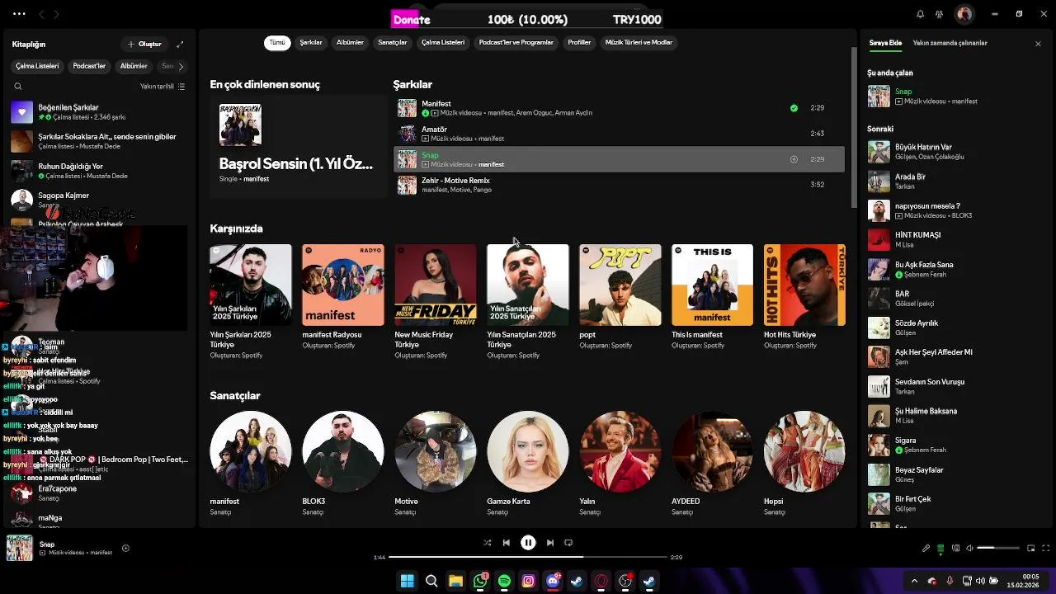Screen dimensions: 1056x594
Task: Open the user profile avatar
Action: pyautogui.click(x=964, y=14)
